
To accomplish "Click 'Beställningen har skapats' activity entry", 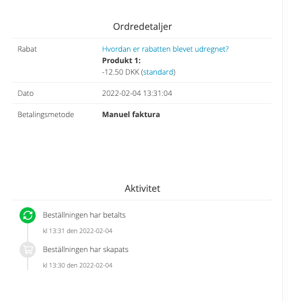I will click(86, 249).
